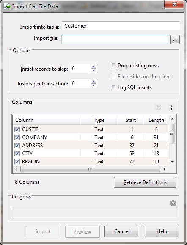Click the browse ellipsis button for import file

pyautogui.click(x=175, y=39)
